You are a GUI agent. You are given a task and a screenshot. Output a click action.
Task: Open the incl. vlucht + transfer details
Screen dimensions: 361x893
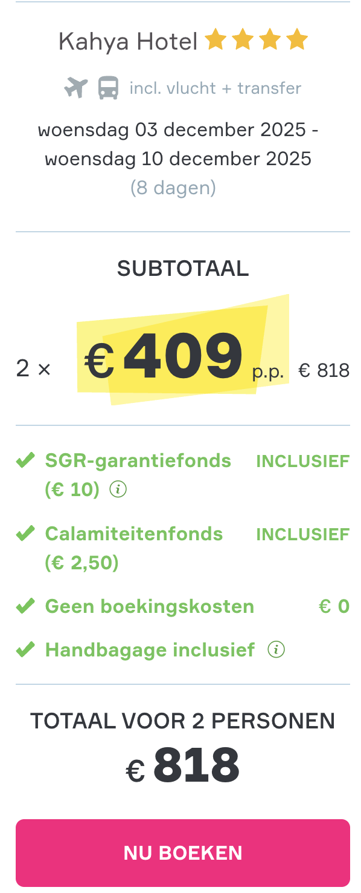coord(215,88)
